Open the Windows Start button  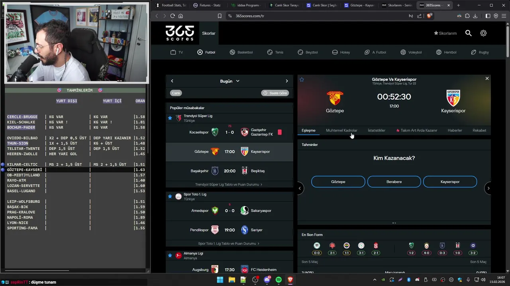[x=220, y=280]
